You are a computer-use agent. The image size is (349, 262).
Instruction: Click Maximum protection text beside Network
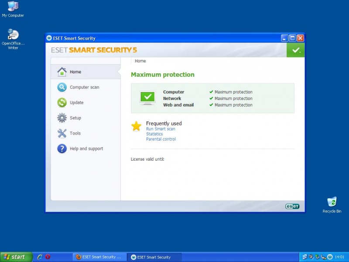pyautogui.click(x=233, y=98)
